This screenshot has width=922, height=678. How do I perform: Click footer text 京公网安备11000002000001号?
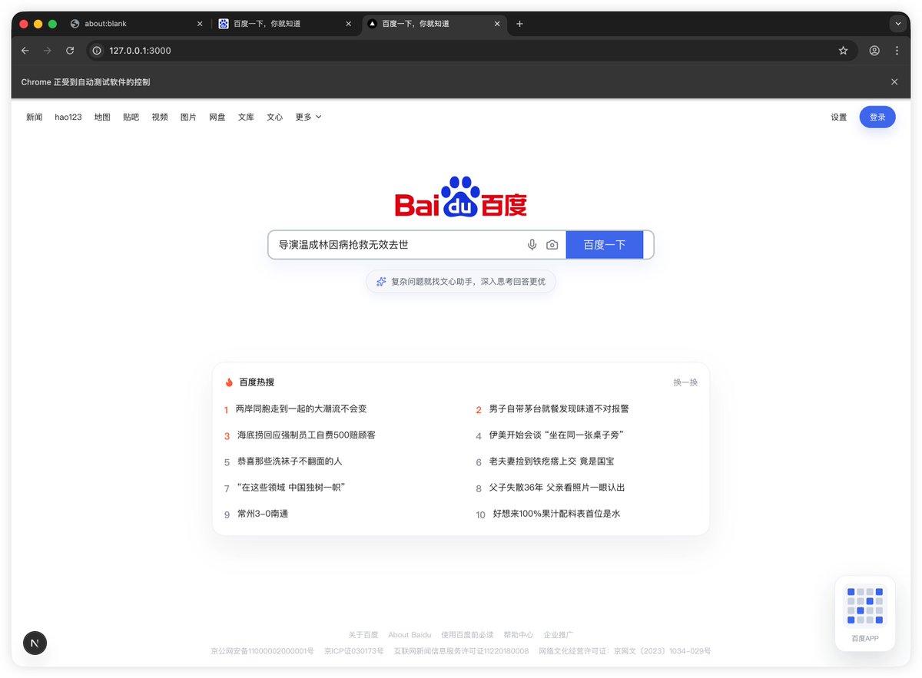pos(262,651)
